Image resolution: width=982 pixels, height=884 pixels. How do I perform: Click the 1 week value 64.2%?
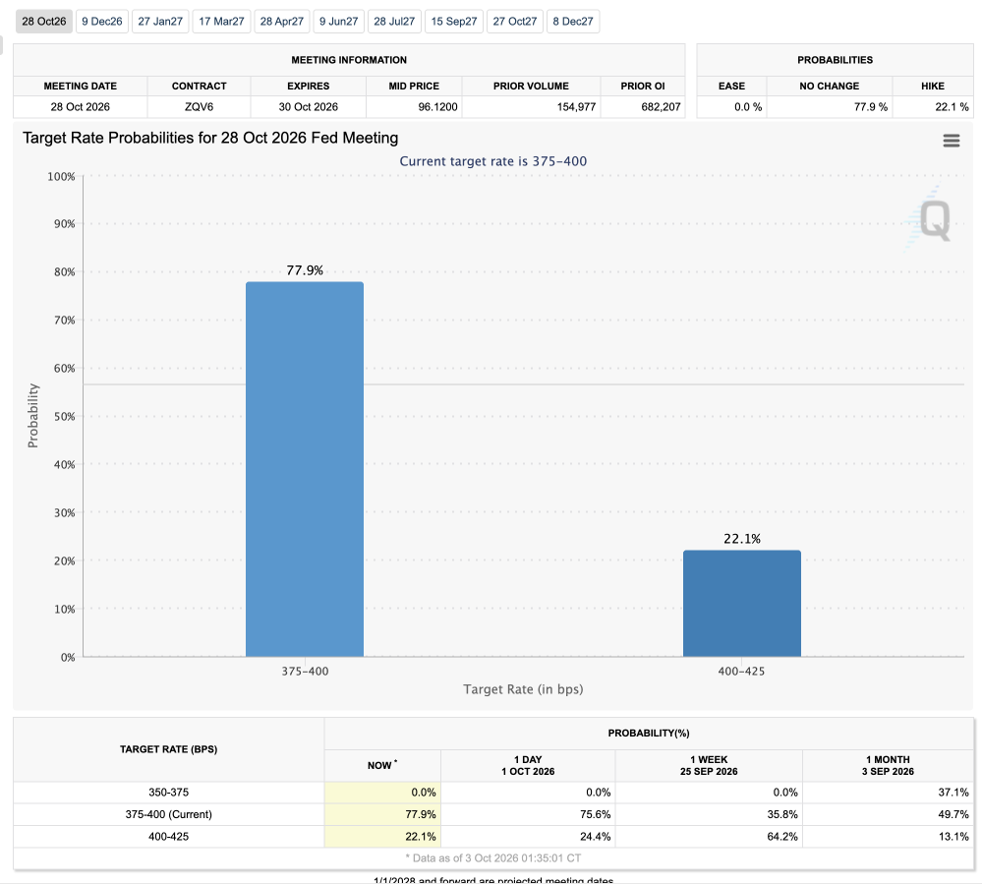[782, 837]
